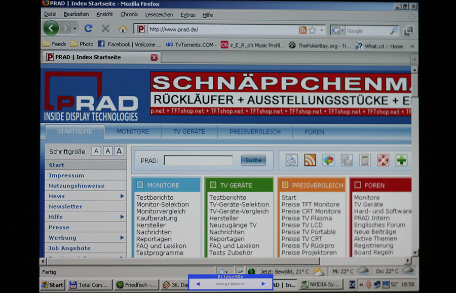Select the smallest Schriftgröße A button

click(96, 151)
